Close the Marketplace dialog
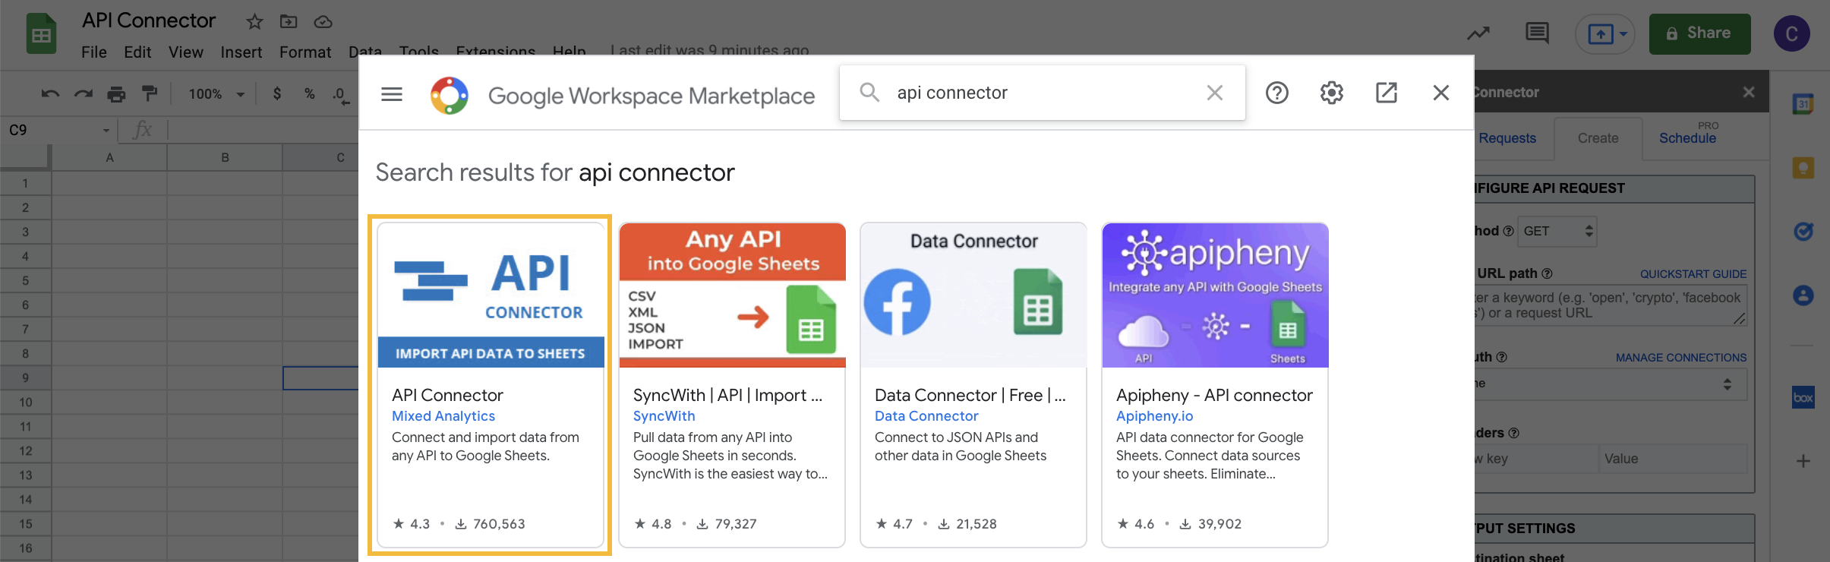The width and height of the screenshot is (1830, 562). point(1441,93)
